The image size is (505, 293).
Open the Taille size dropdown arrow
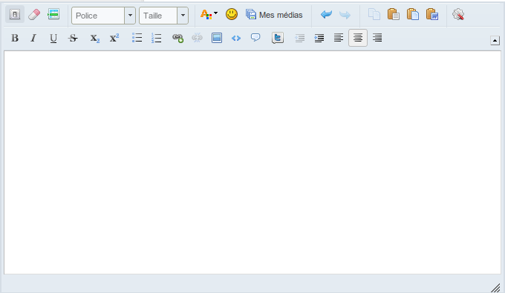[183, 16]
